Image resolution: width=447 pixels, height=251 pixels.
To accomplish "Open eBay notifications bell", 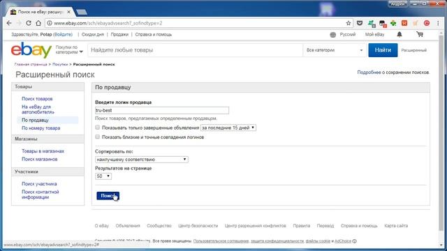I will pyautogui.click(x=400, y=34).
